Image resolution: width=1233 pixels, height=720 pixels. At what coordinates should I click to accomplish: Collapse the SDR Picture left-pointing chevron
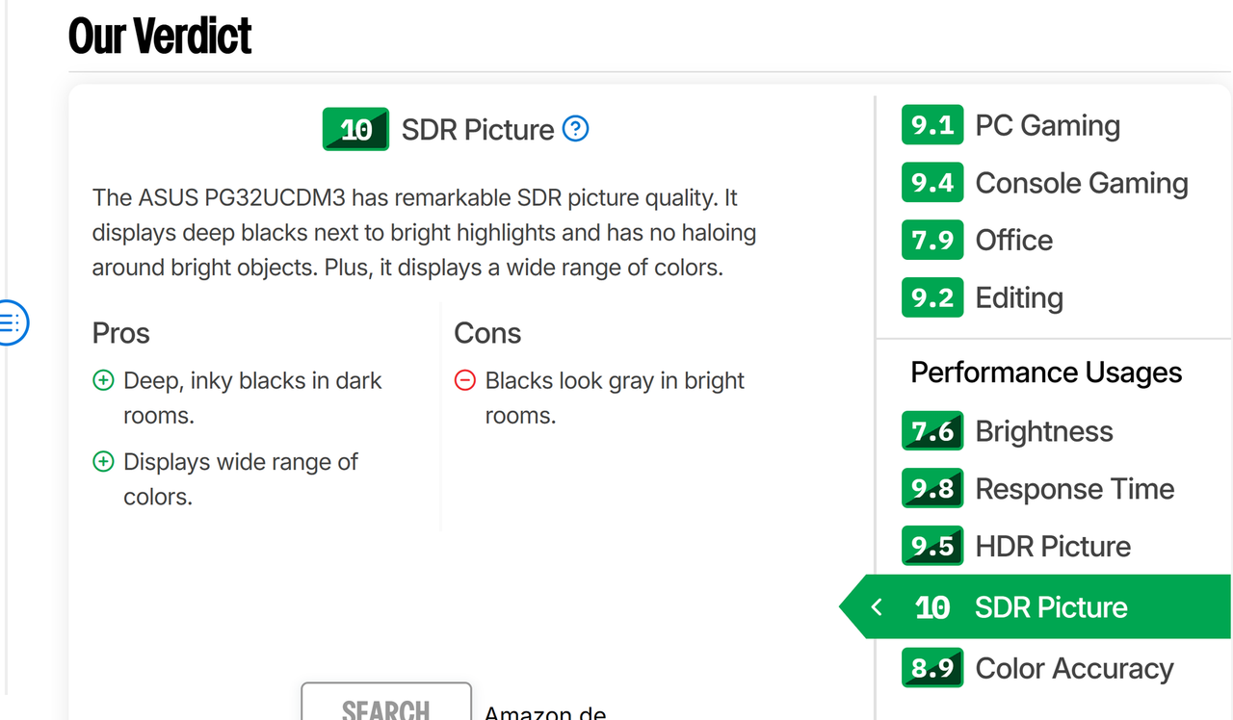pos(876,606)
